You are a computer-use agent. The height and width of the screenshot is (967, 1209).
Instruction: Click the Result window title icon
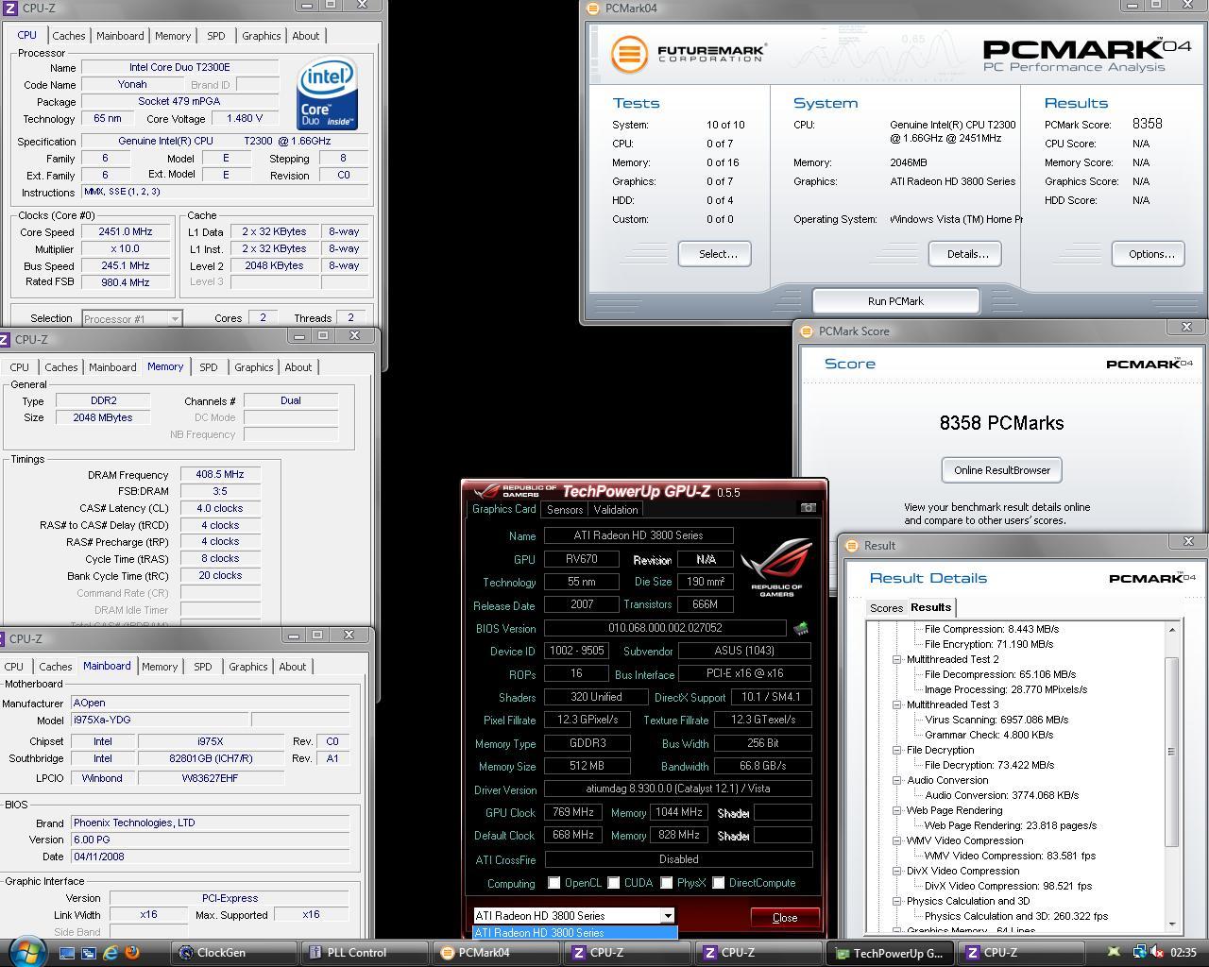[x=851, y=546]
